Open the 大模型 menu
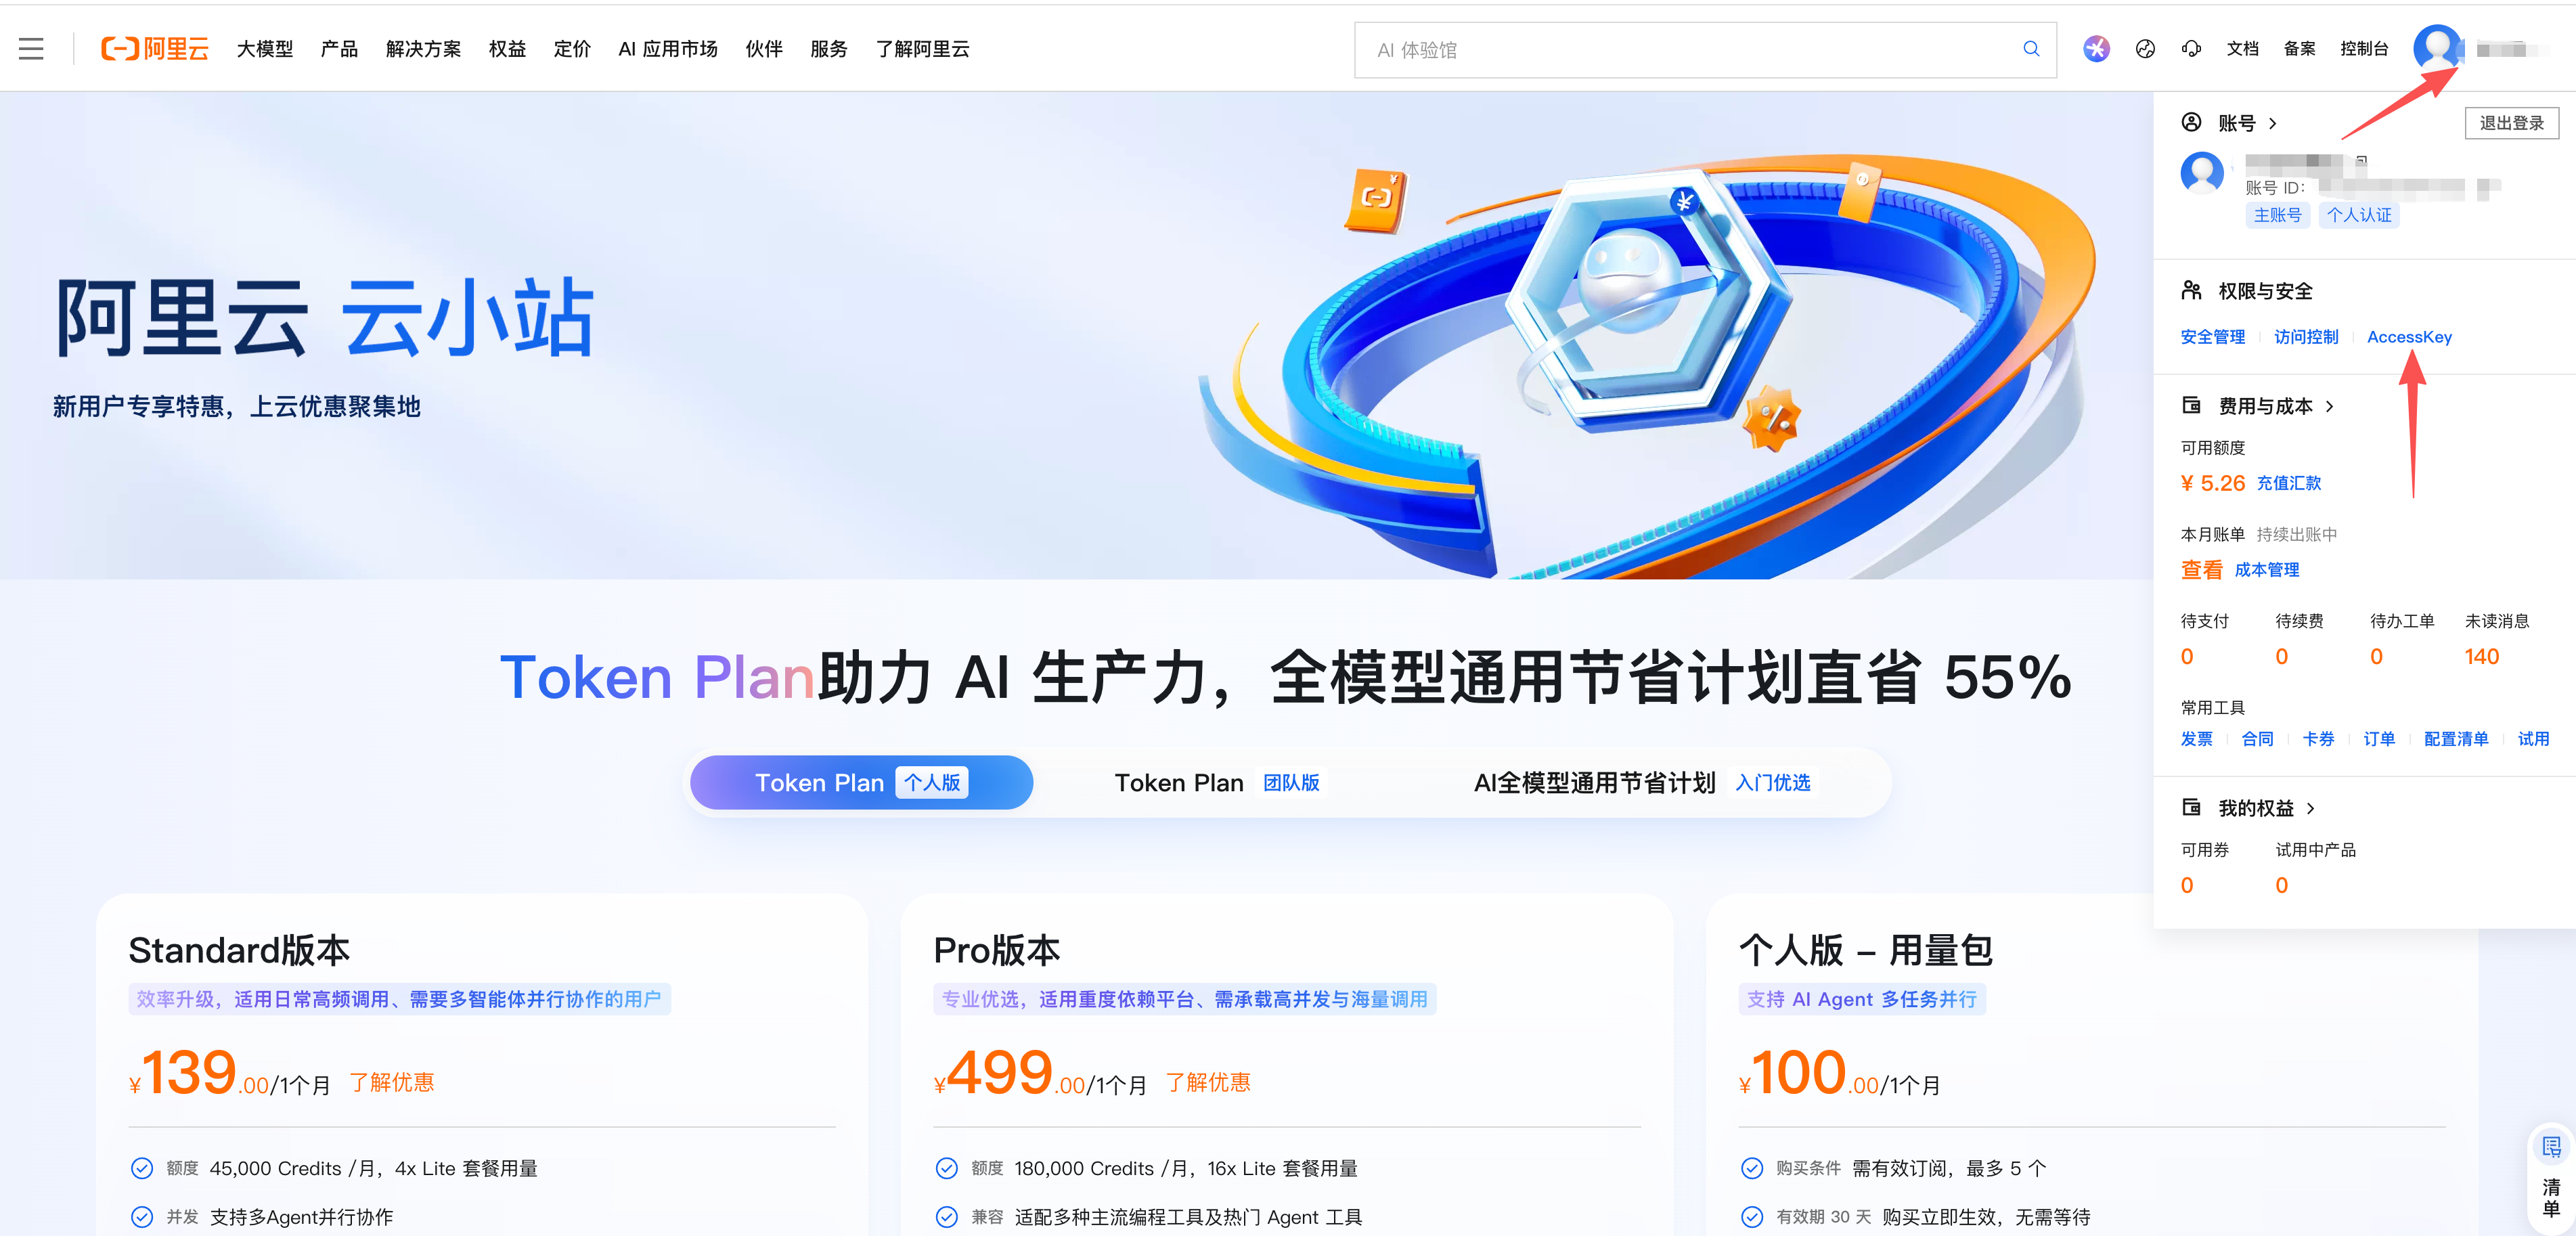Image resolution: width=2576 pixels, height=1236 pixels. tap(264, 49)
